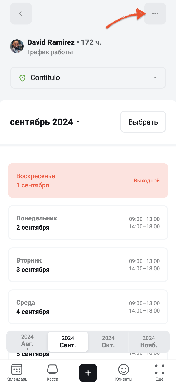The height and width of the screenshot is (385, 176).
Task: Open the Среда 4 сентября schedule card
Action: (x=88, y=307)
